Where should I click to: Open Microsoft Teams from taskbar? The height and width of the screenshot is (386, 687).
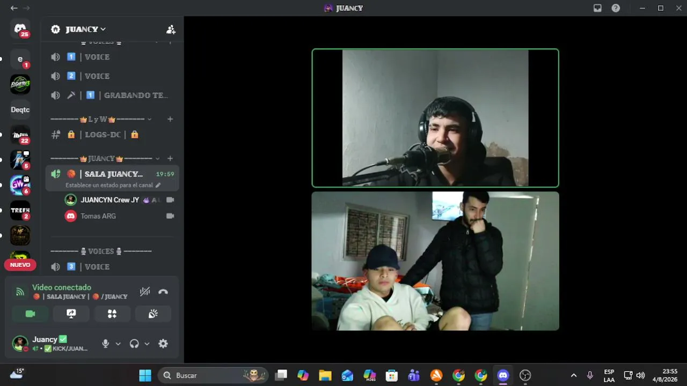[x=414, y=375]
